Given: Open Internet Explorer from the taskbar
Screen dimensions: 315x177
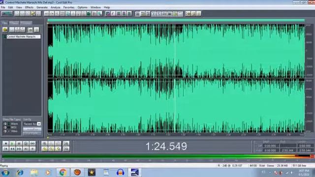Looking at the screenshot, I should coord(20,173).
